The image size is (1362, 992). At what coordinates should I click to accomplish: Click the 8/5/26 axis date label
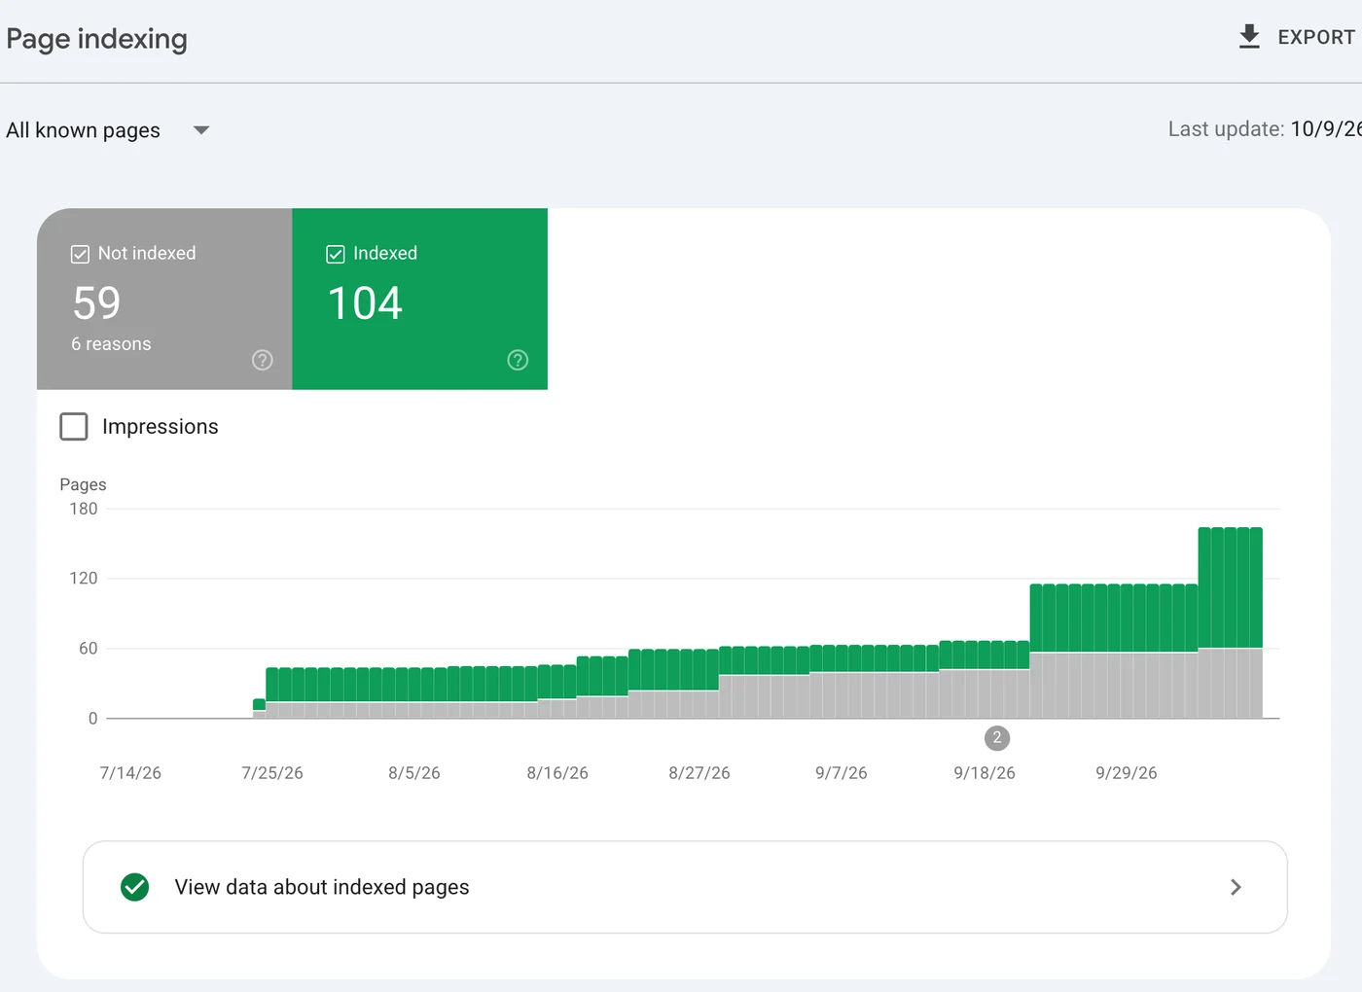click(x=414, y=773)
